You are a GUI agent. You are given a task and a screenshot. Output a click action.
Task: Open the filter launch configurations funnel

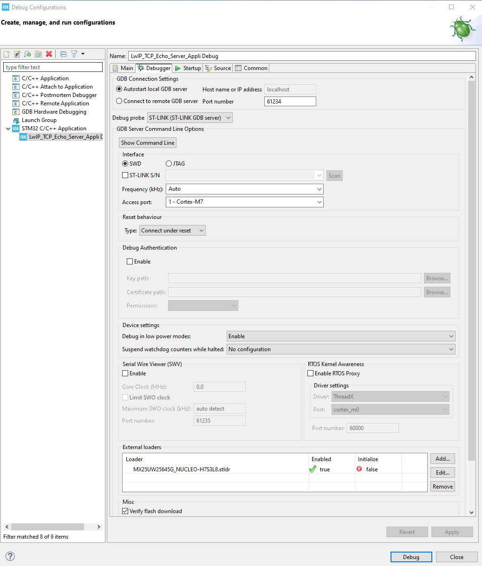[74, 54]
